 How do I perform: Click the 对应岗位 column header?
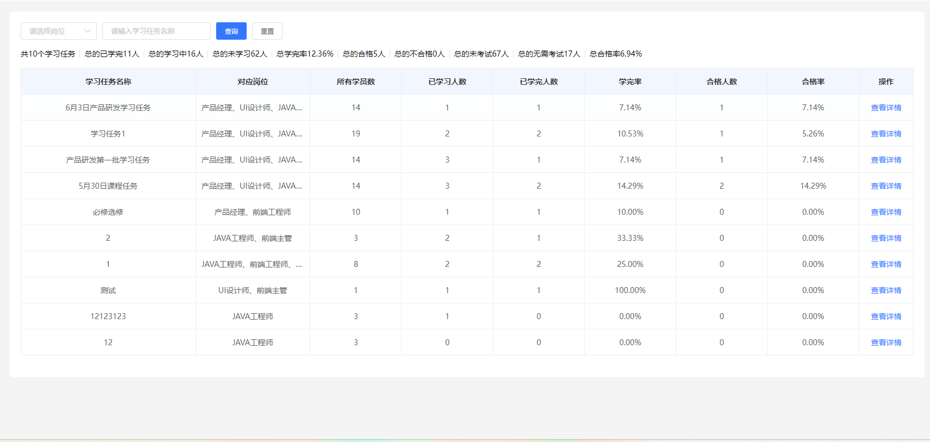coord(253,82)
